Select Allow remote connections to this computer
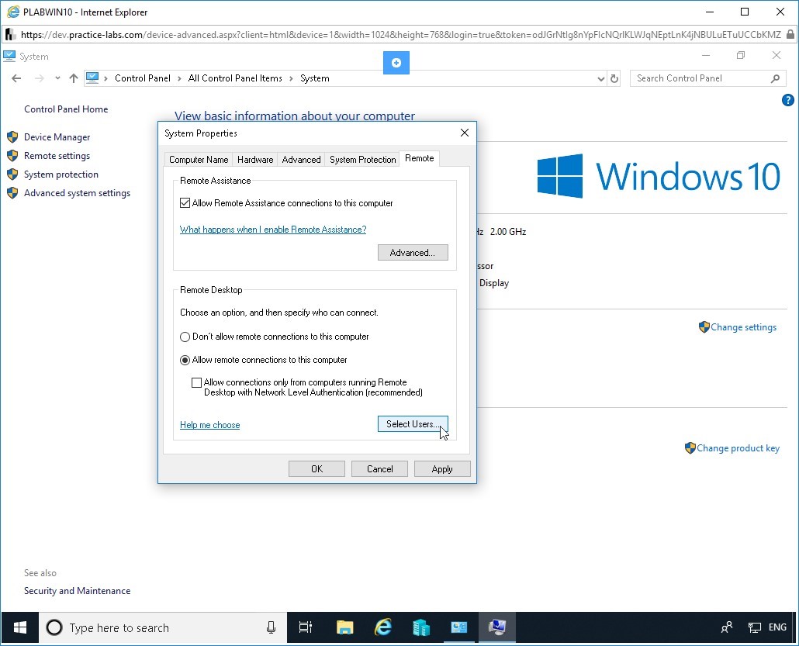This screenshot has width=799, height=646. tap(185, 360)
